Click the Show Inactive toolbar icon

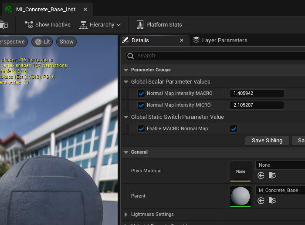coord(29,25)
